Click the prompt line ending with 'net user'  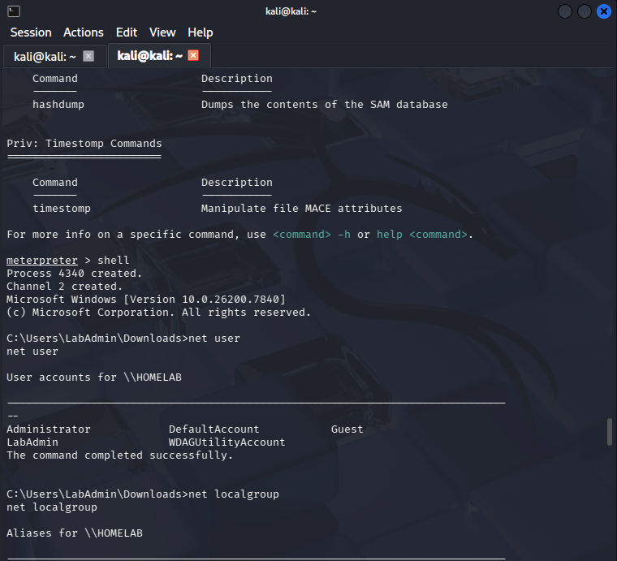pos(123,339)
